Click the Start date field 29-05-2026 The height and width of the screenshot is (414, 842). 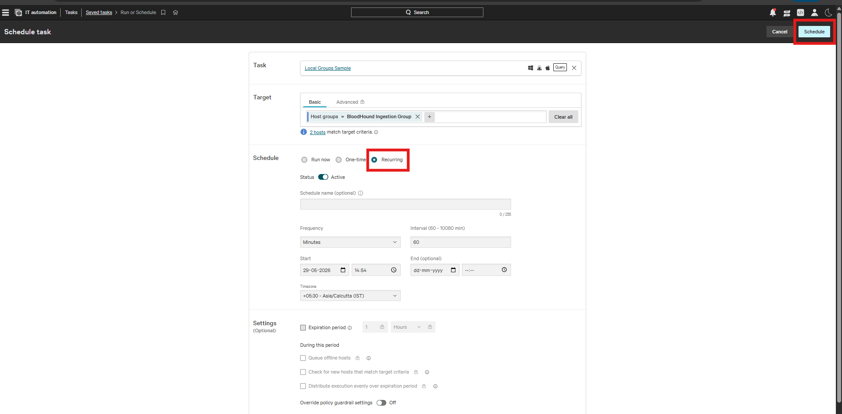[x=324, y=270]
